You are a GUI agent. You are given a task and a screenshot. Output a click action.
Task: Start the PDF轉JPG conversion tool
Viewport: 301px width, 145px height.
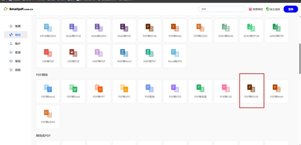click(x=124, y=92)
